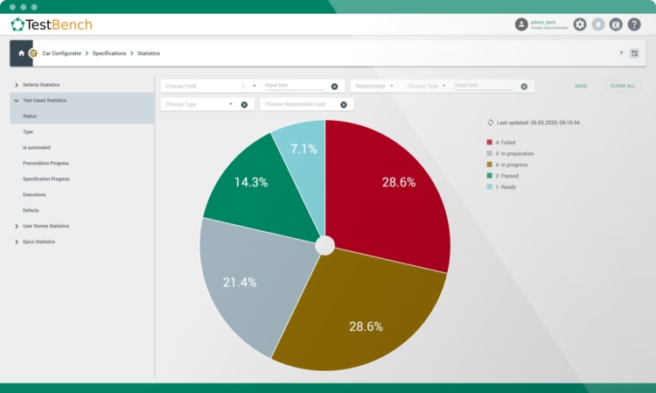The width and height of the screenshot is (656, 393).
Task: Open settings gear icon in header
Action: [579, 25]
